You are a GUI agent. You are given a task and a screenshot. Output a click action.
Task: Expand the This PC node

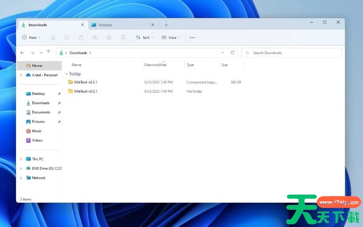coord(21,159)
